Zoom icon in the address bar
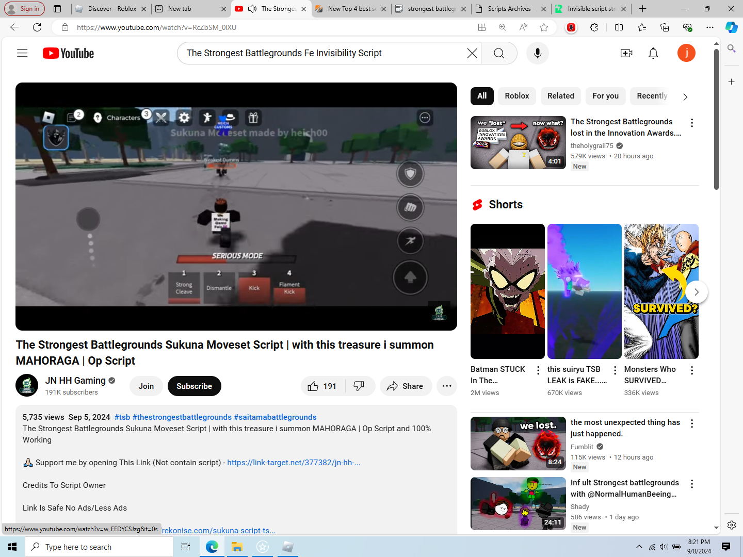The image size is (743, 557). 503,27
